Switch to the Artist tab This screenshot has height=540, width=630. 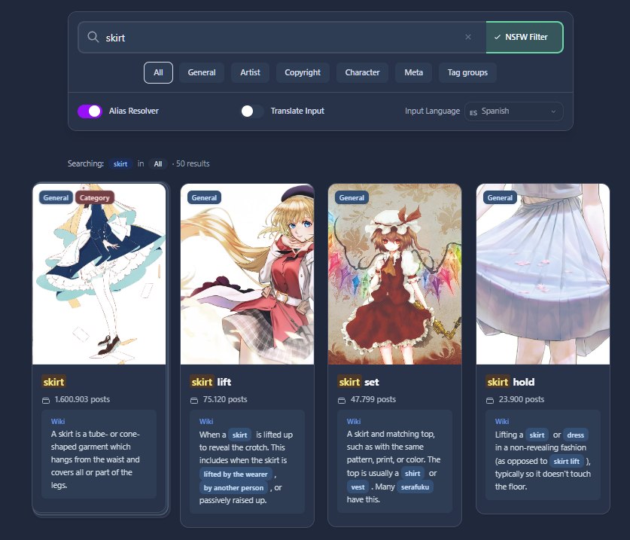tap(250, 72)
